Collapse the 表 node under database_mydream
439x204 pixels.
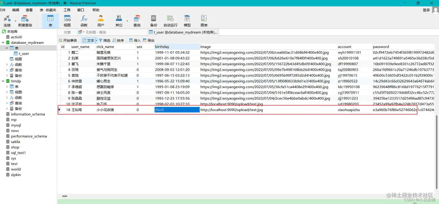click(x=7, y=48)
